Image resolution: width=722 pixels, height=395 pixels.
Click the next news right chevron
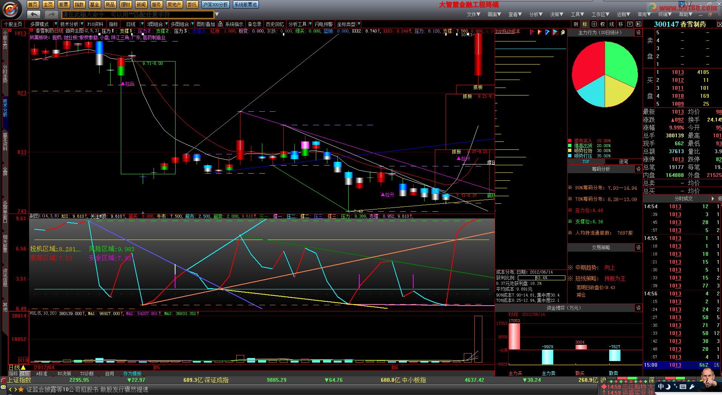pyautogui.click(x=15, y=389)
